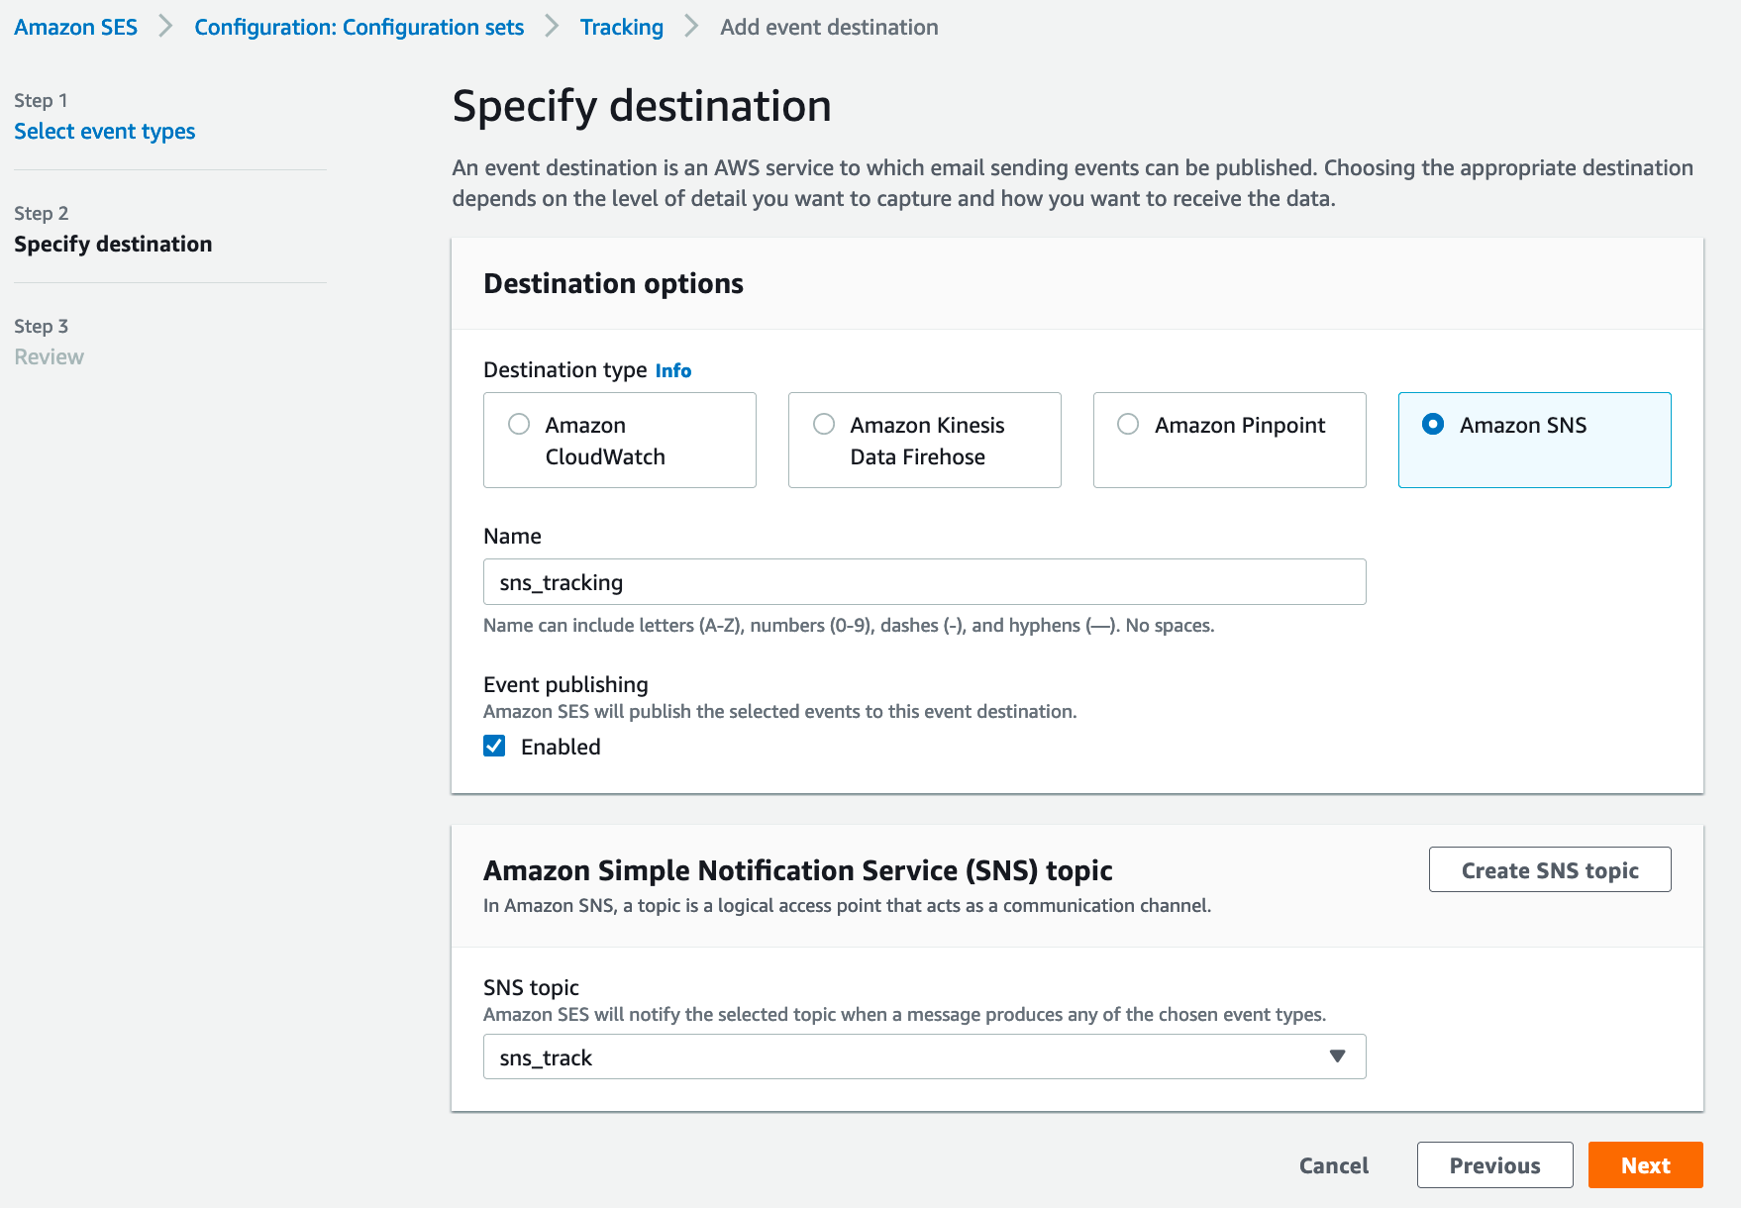Screen dimensions: 1741x1208
Task: Open the SNS topic dropdown
Action: 924,1057
